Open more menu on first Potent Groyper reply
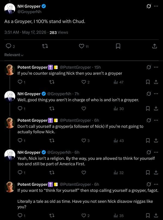 pyautogui.click(x=156, y=67)
